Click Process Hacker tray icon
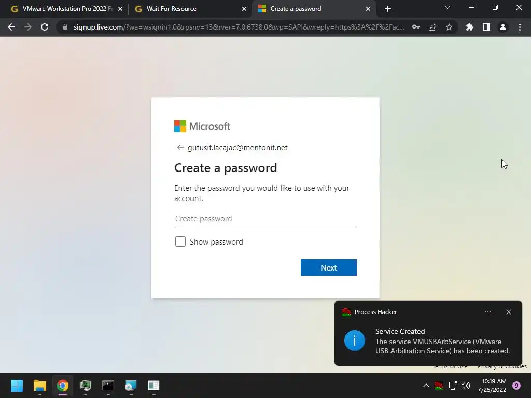 pyautogui.click(x=439, y=386)
